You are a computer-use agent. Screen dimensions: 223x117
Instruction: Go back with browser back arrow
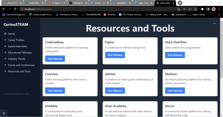pyautogui.click(x=4, y=9)
